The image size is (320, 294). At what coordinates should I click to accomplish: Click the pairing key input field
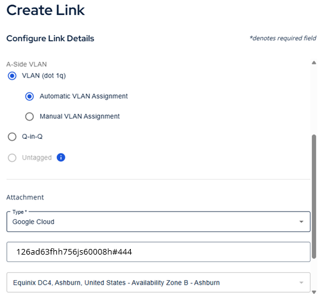coord(158,252)
